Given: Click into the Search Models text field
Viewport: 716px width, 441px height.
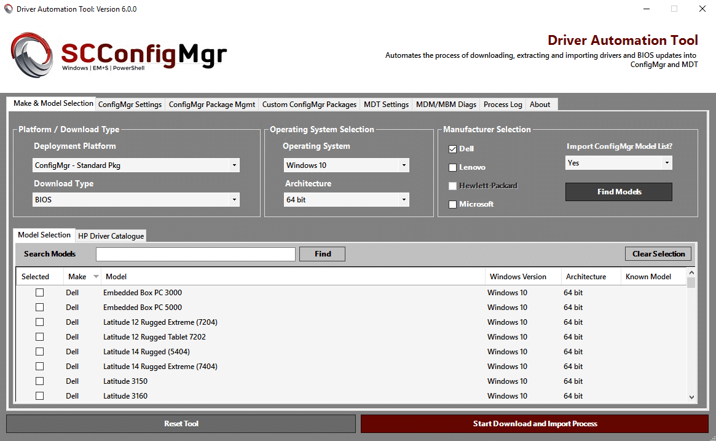Looking at the screenshot, I should (x=195, y=254).
